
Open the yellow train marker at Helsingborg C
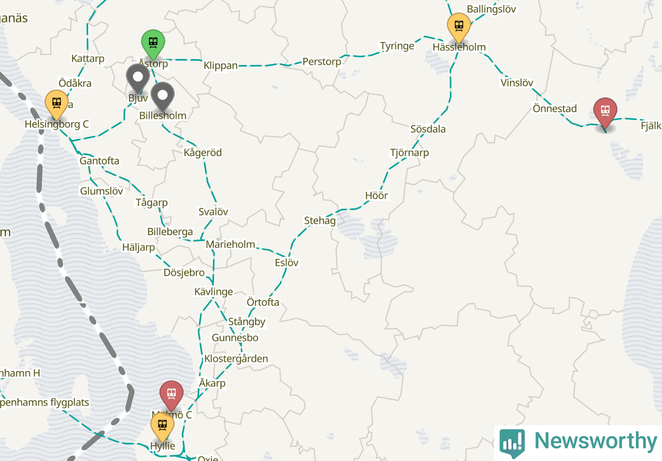click(x=57, y=105)
